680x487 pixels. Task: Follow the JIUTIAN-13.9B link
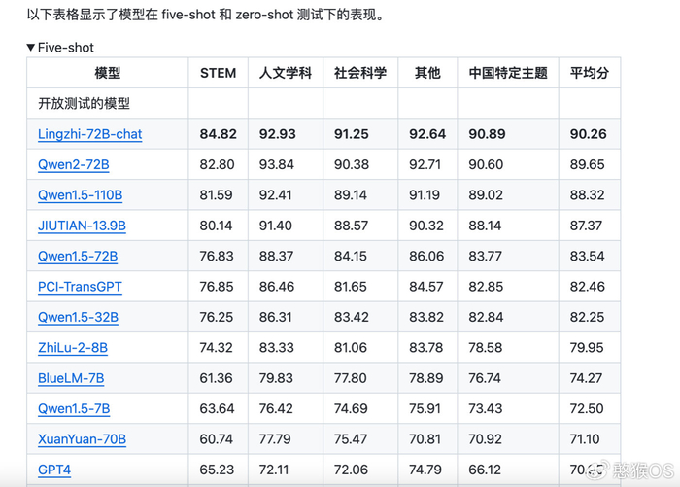[x=82, y=226]
